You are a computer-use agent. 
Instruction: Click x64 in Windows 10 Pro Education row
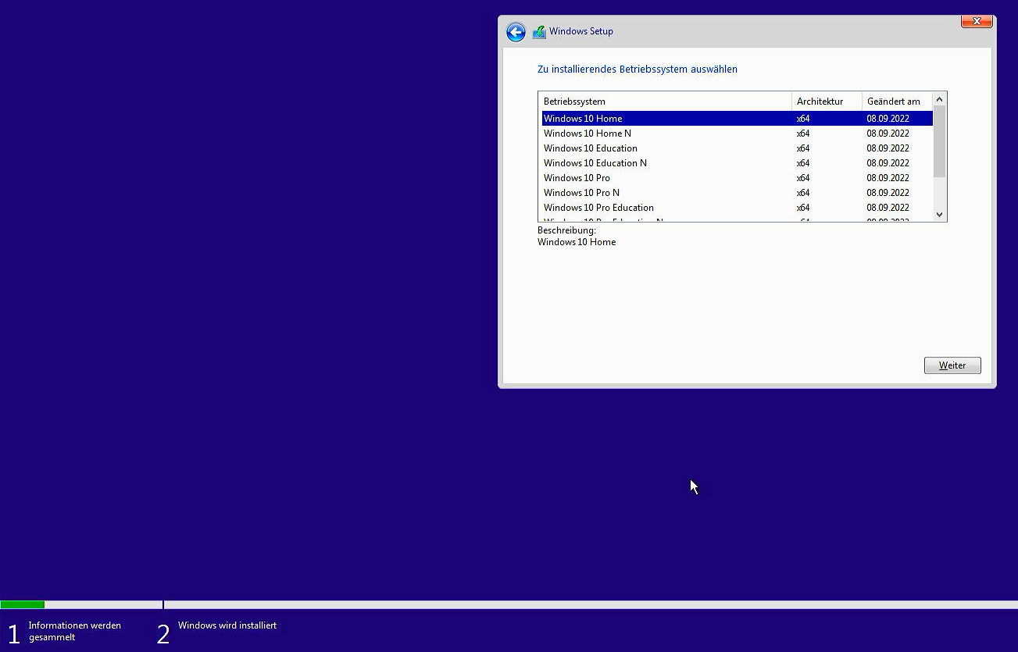803,208
